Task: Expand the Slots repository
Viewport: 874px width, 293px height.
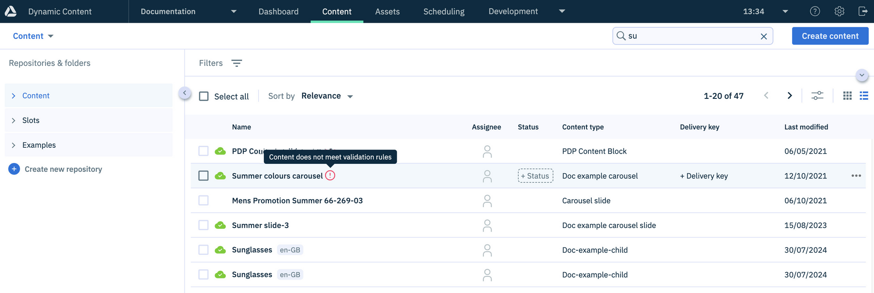Action: pos(13,120)
